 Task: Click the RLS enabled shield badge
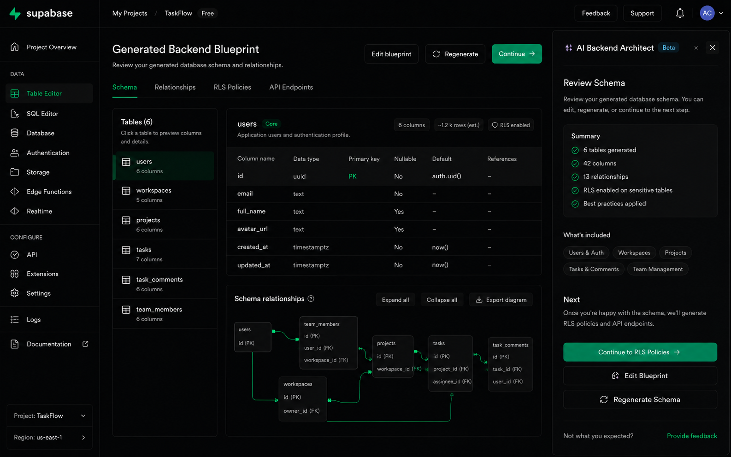pos(511,125)
